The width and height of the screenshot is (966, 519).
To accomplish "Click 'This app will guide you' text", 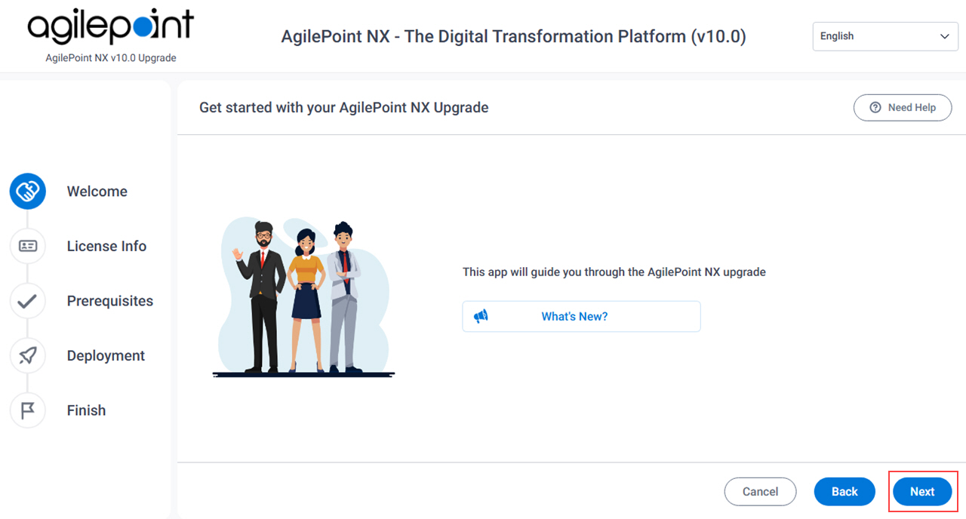I will (x=614, y=272).
